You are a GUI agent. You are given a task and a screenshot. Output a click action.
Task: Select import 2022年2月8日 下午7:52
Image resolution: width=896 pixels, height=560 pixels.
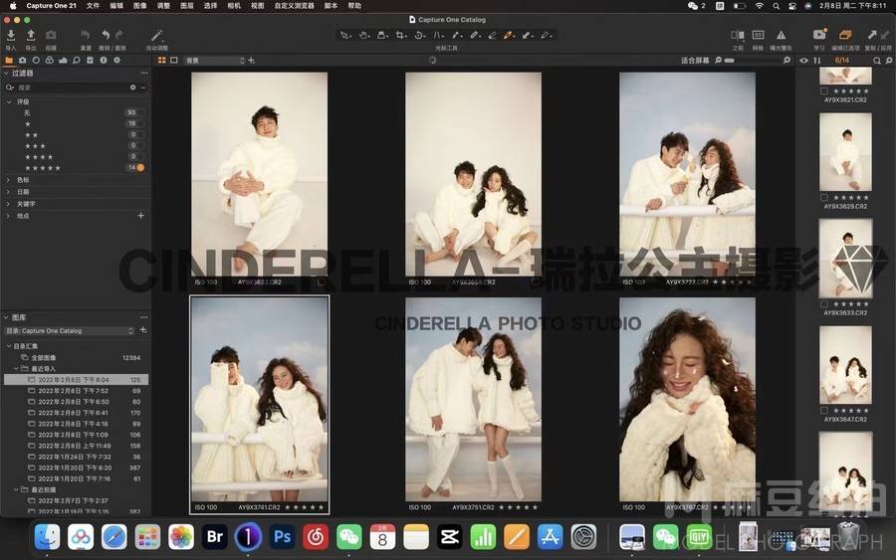point(76,391)
